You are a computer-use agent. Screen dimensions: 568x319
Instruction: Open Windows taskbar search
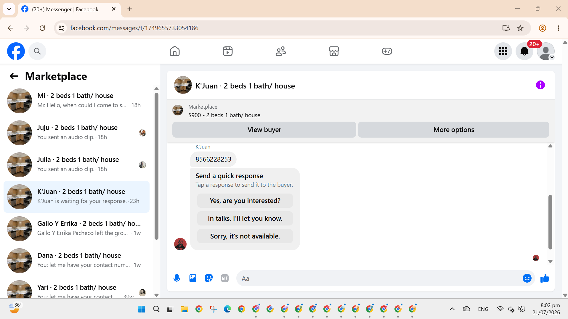point(156,309)
